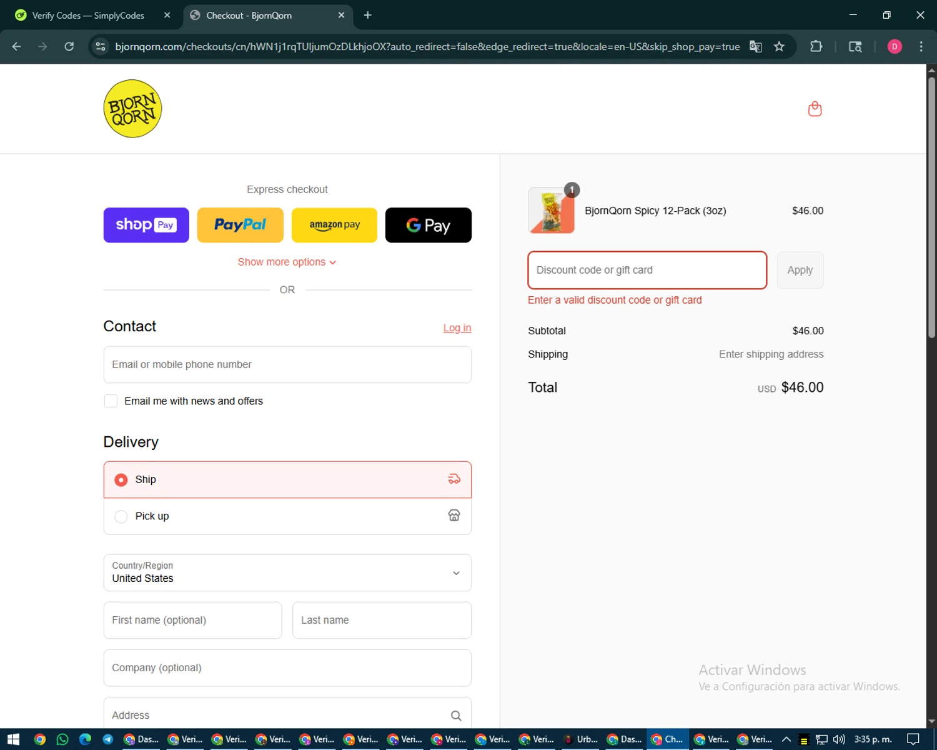Bookmark this page with the star icon
The height and width of the screenshot is (750, 937).
pyautogui.click(x=779, y=46)
